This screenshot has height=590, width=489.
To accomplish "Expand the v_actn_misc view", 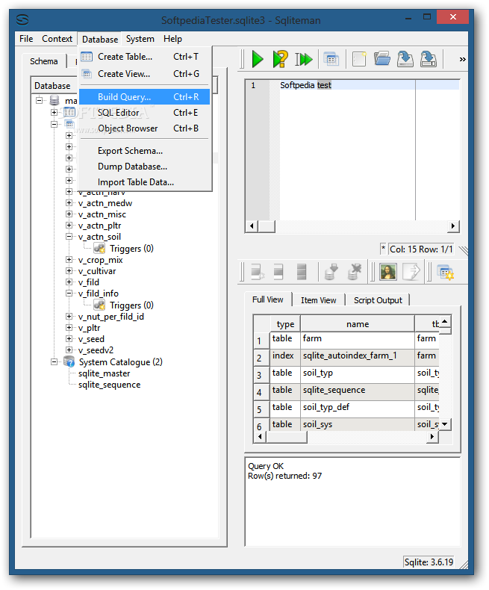I will click(x=69, y=214).
